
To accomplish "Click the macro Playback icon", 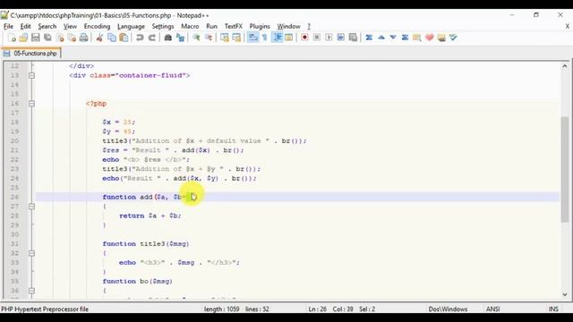I will click(x=329, y=38).
